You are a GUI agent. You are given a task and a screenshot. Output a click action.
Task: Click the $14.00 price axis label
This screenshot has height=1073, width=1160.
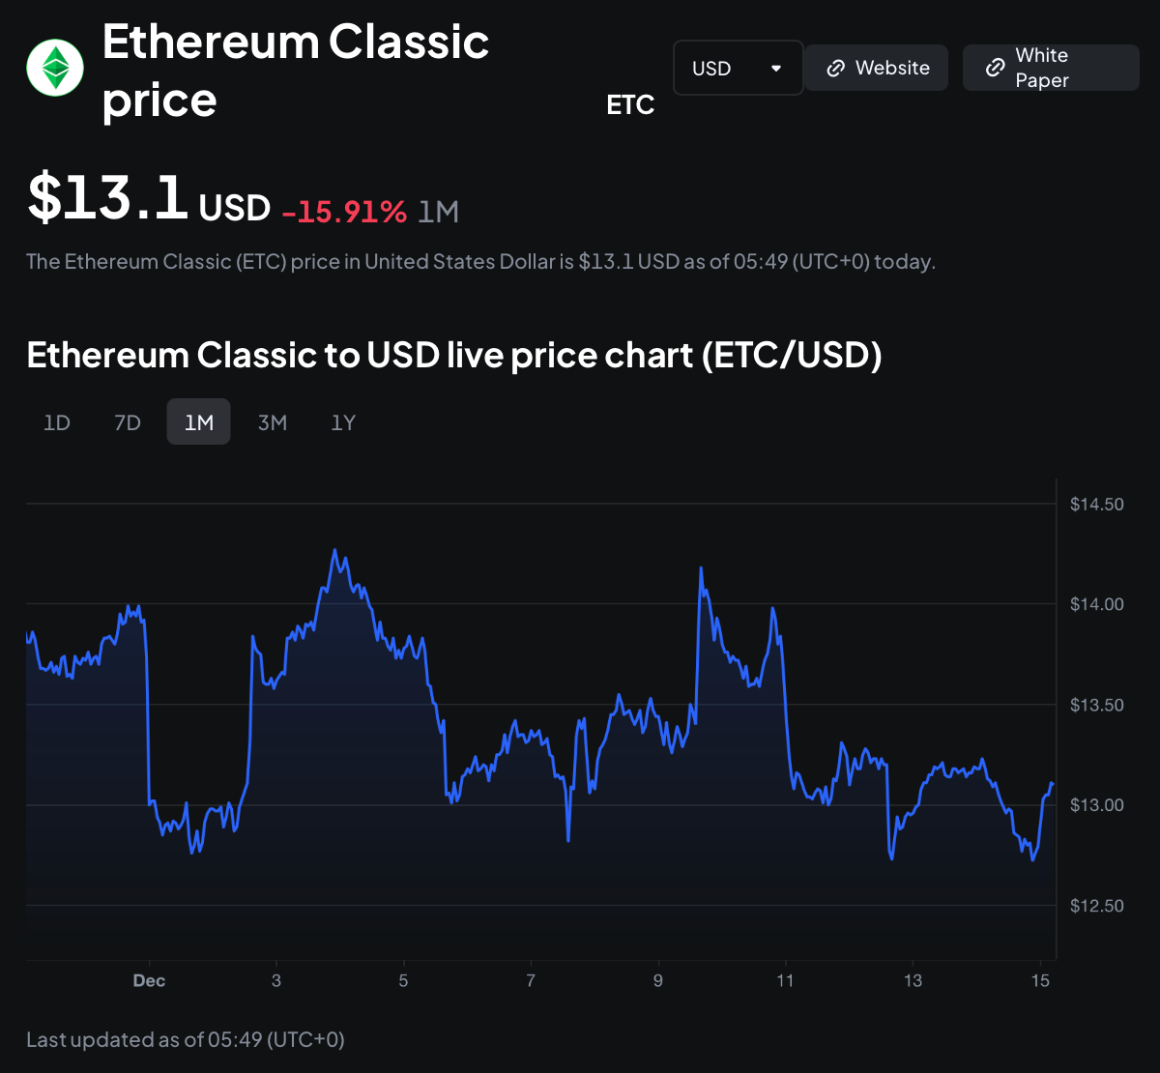point(1096,604)
